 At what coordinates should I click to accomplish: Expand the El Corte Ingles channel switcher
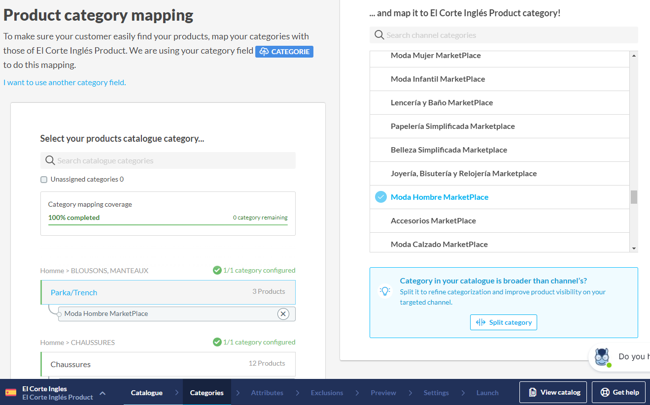[103, 393]
